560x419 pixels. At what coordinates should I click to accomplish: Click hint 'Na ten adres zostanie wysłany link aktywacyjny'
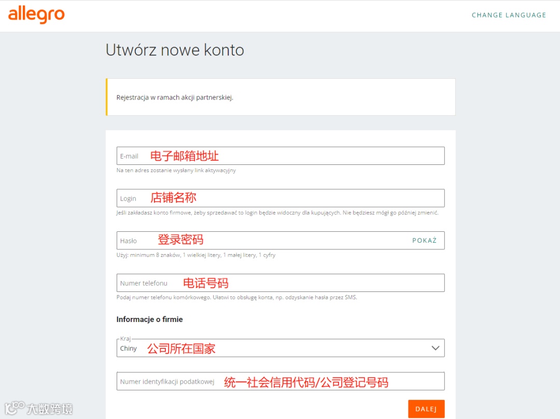(176, 171)
